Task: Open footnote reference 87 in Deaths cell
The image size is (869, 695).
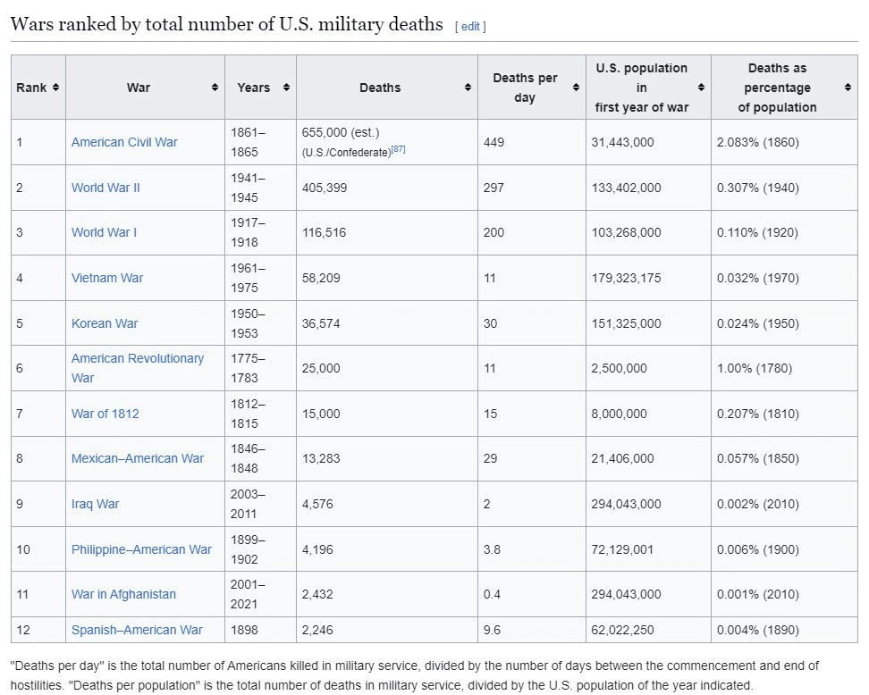Action: click(398, 149)
